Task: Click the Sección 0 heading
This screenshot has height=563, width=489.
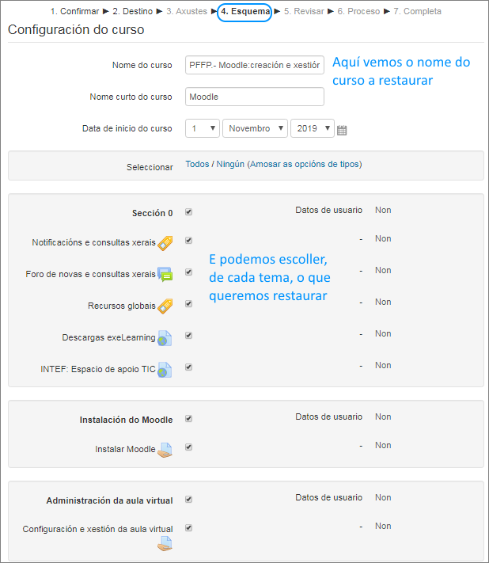Action: point(153,213)
